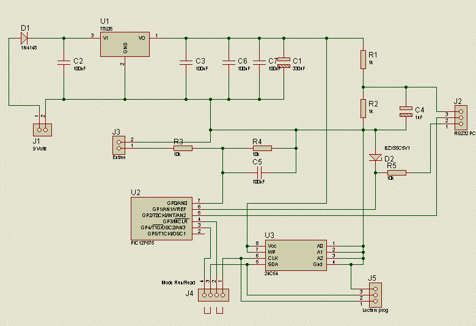This screenshot has width=476, height=326.
Task: Click the 'Vcc' pin name on U3
Action: pos(273,246)
